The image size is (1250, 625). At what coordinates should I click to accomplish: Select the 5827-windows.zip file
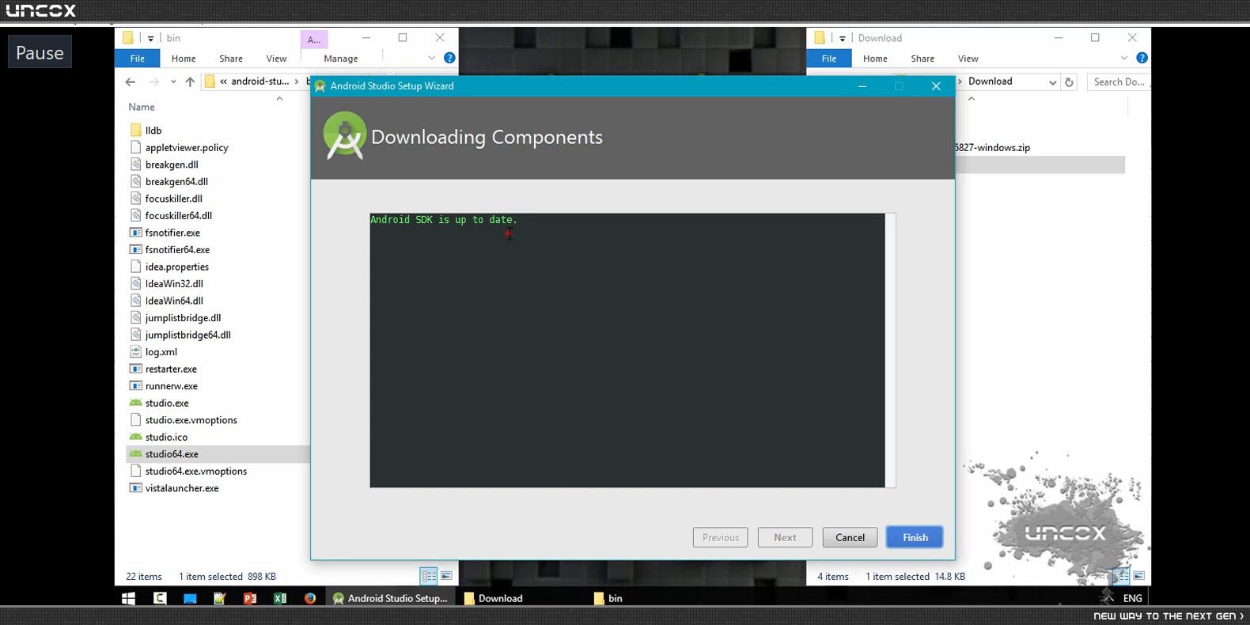(992, 147)
